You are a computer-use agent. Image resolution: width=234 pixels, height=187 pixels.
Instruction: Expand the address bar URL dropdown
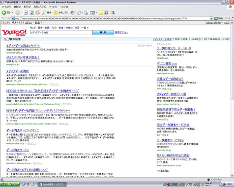click(x=211, y=18)
